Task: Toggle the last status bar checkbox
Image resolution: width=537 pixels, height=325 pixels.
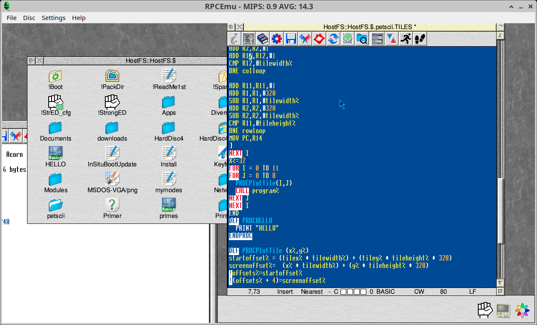Action: [363, 292]
